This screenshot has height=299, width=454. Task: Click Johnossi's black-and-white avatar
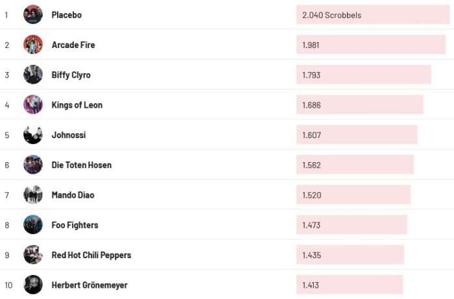[x=33, y=135]
